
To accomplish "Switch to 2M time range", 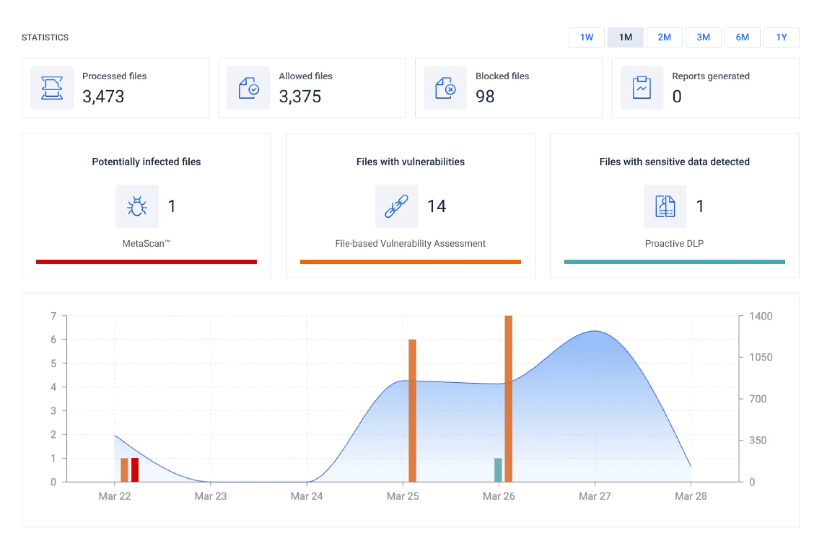I will 664,37.
